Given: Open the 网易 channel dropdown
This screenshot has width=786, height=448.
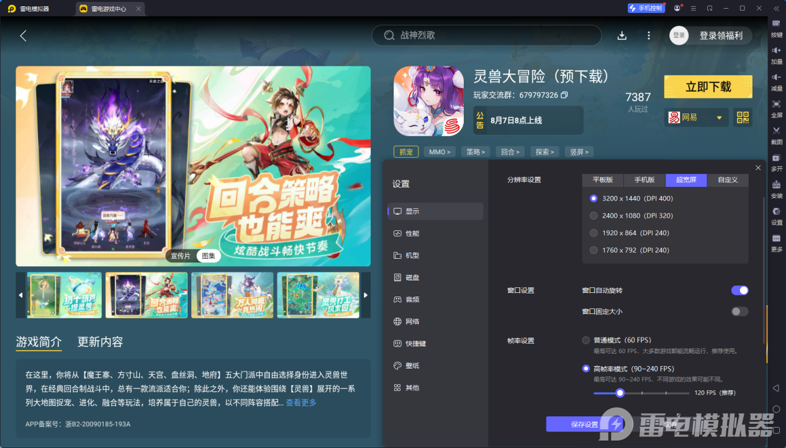Looking at the screenshot, I should (x=696, y=117).
